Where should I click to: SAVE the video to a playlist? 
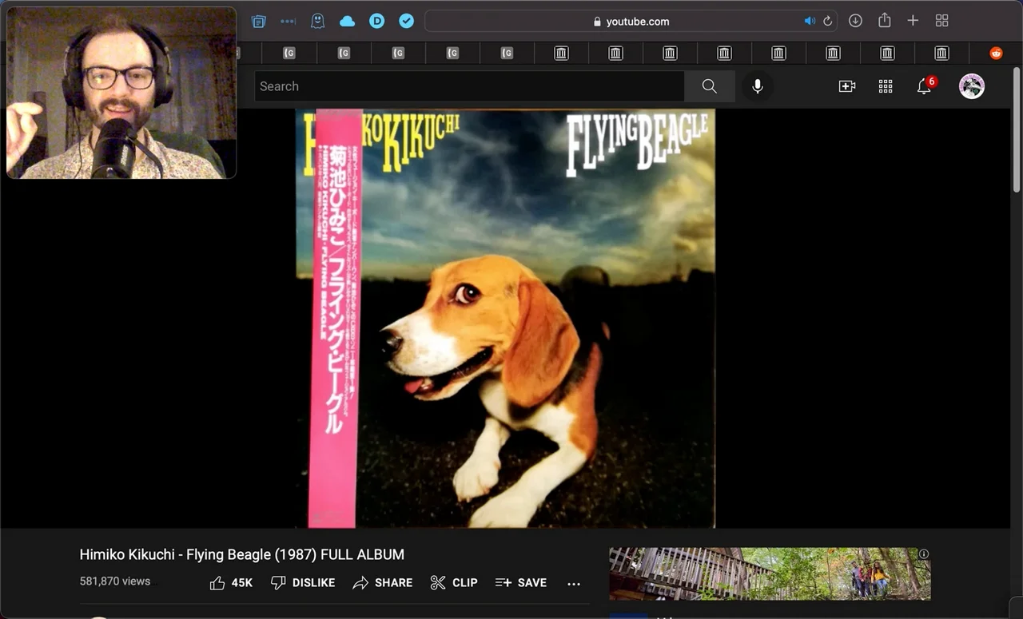click(x=521, y=583)
